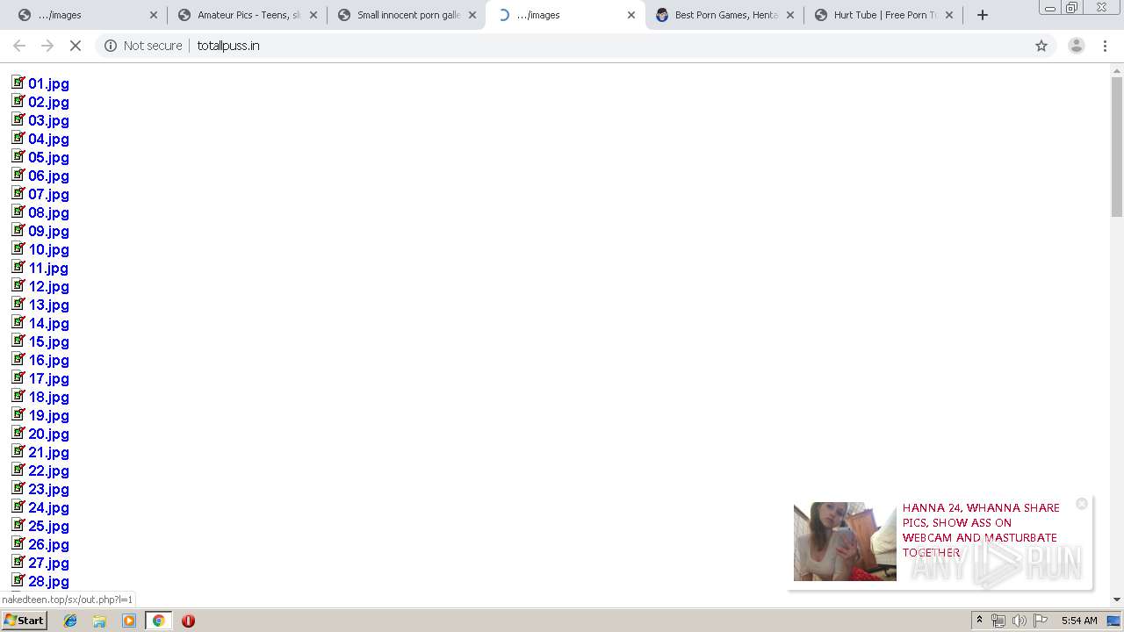Open the 19.jpg file link
This screenshot has height=632, width=1124.
pyautogui.click(x=48, y=416)
